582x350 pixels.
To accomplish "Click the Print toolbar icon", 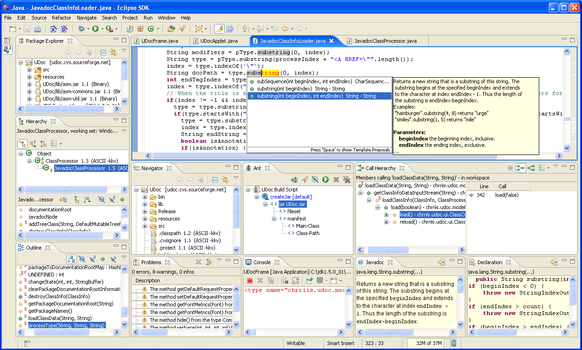I will point(37,29).
